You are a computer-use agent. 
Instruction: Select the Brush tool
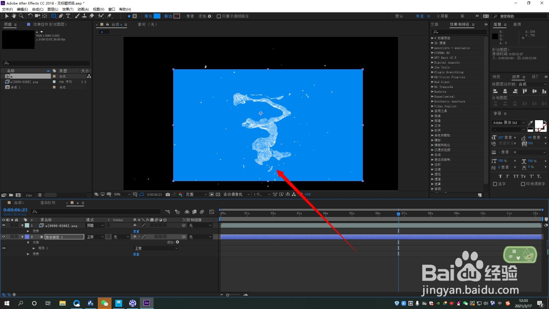[77, 16]
